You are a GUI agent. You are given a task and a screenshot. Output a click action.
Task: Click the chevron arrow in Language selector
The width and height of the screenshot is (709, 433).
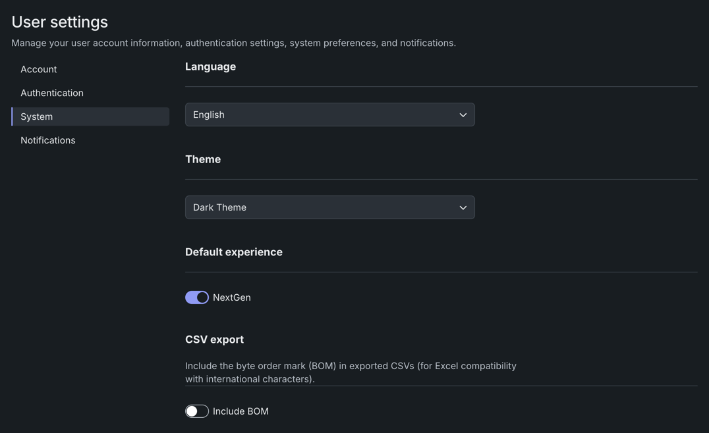pyautogui.click(x=463, y=115)
